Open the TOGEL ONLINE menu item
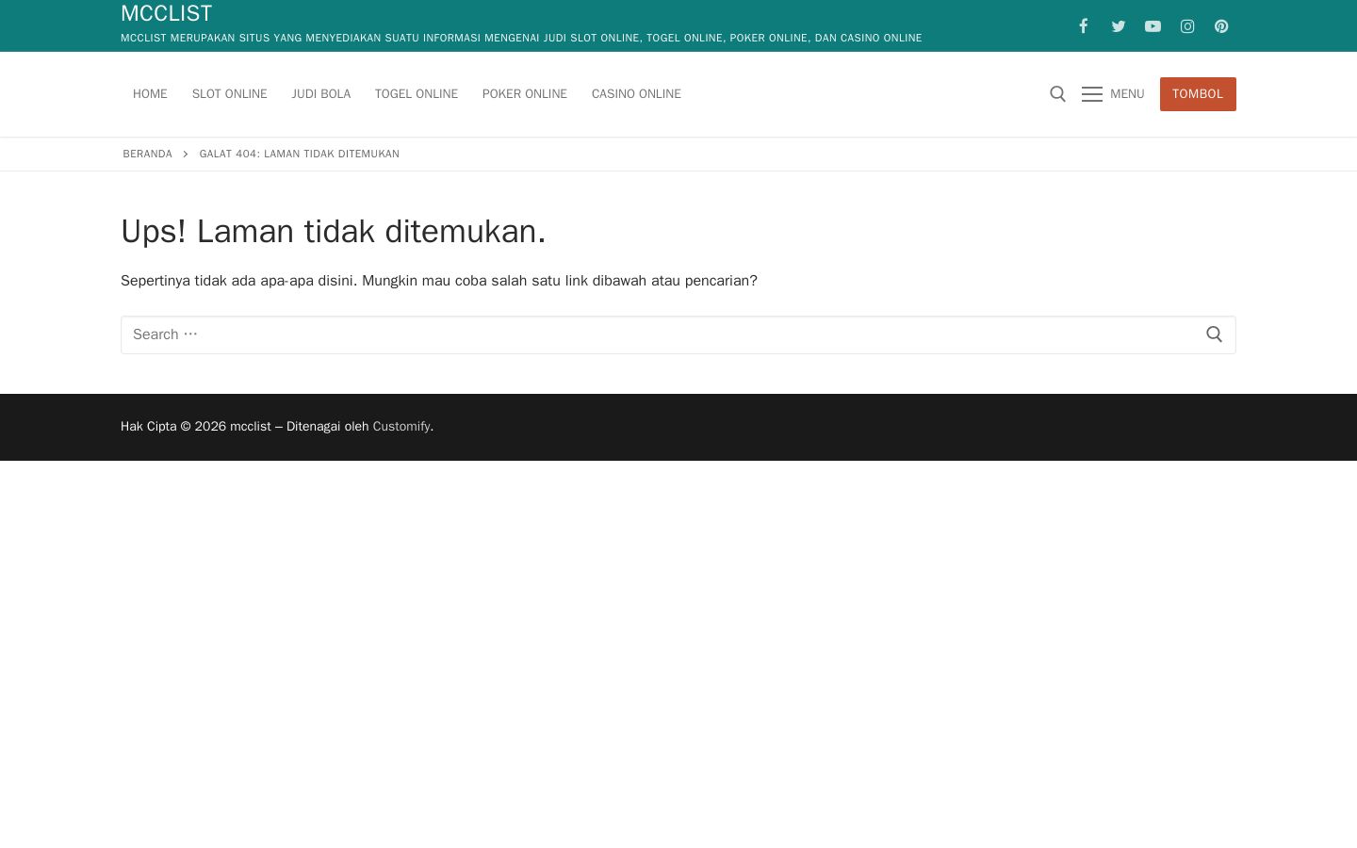This screenshot has width=1357, height=848. (x=417, y=94)
